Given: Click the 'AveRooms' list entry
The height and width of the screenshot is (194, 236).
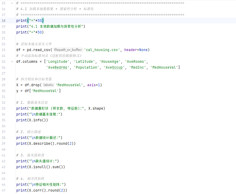Looking at the screenshot, I should [x=135, y=61].
